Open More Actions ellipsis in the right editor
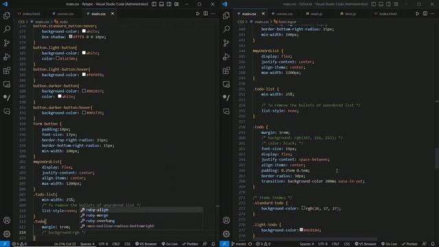 [x=433, y=14]
